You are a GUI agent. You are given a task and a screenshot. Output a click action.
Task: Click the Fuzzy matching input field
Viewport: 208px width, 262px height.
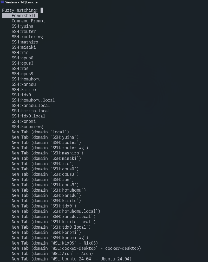[x=42, y=10]
